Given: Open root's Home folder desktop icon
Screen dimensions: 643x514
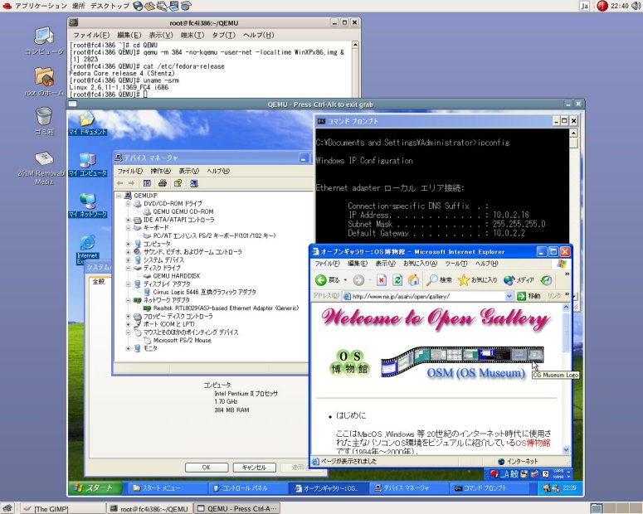Looking at the screenshot, I should click(x=44, y=78).
